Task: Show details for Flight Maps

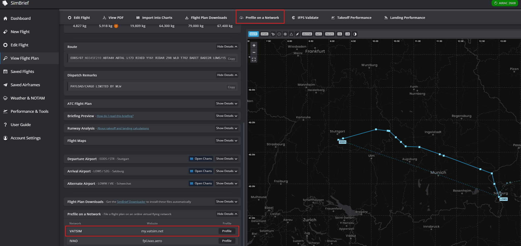Action: click(227, 141)
